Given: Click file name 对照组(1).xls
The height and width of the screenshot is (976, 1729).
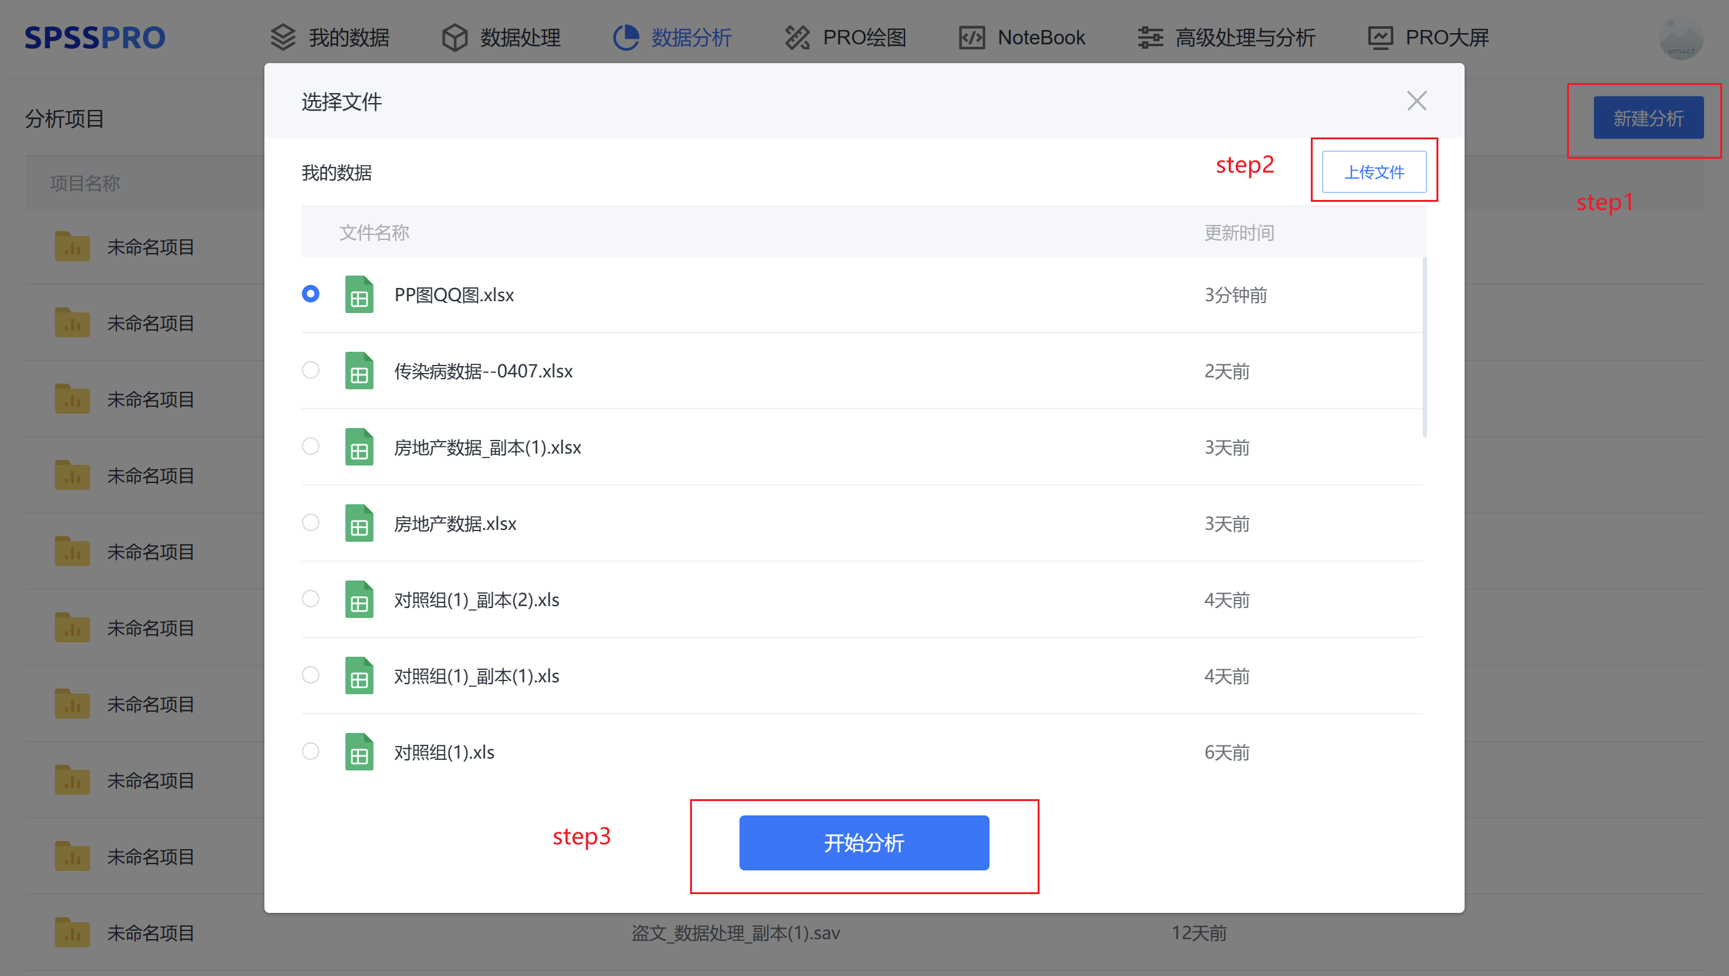Looking at the screenshot, I should [444, 752].
